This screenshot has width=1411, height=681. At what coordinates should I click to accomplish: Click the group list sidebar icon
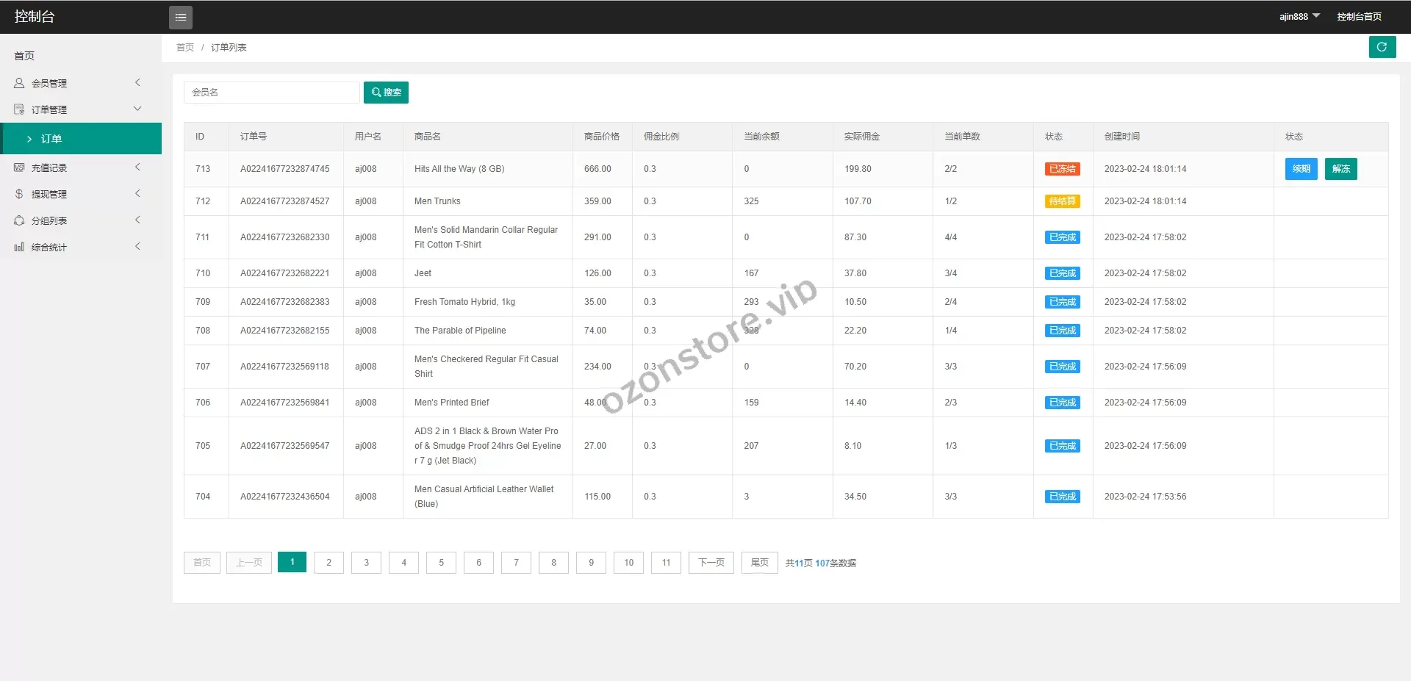(x=19, y=220)
